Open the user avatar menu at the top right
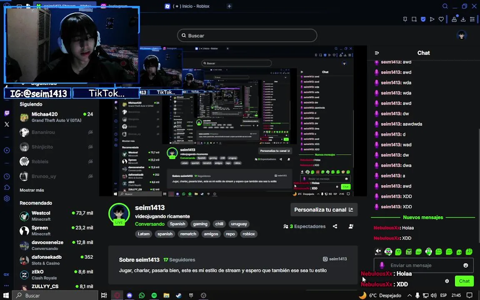Image resolution: width=480 pixels, height=300 pixels. tap(461, 35)
